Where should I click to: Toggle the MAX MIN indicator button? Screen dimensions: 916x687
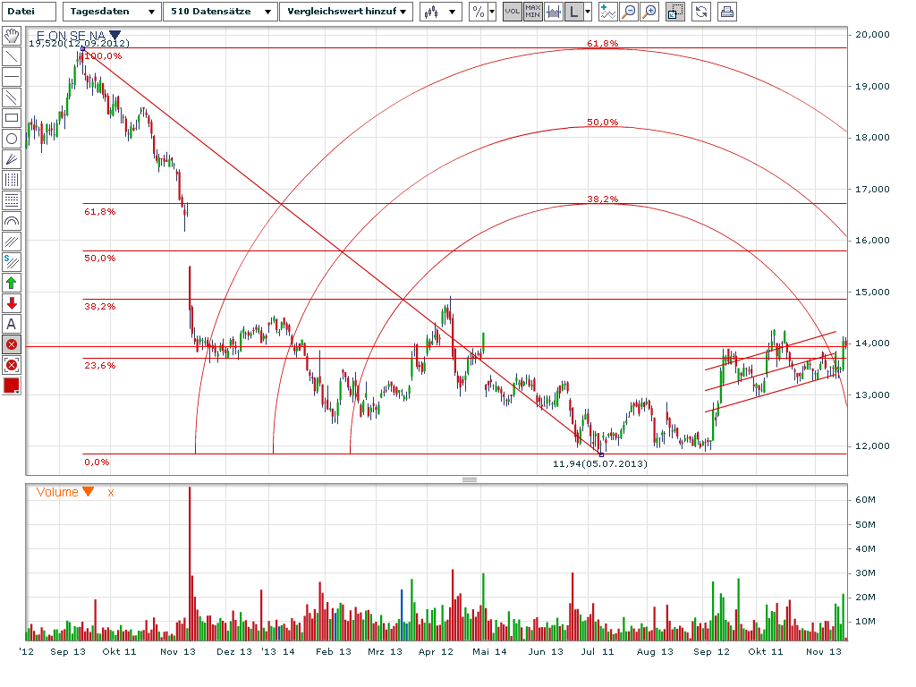(x=532, y=12)
